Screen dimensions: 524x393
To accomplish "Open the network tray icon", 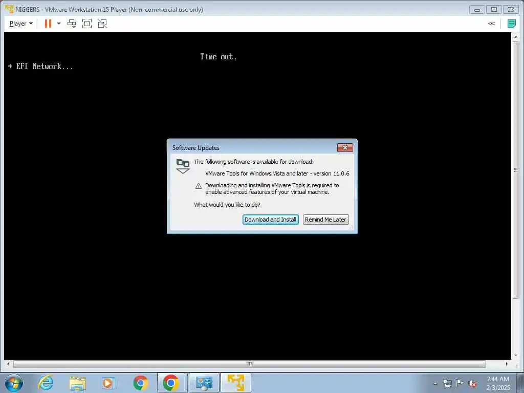I will pos(447,384).
